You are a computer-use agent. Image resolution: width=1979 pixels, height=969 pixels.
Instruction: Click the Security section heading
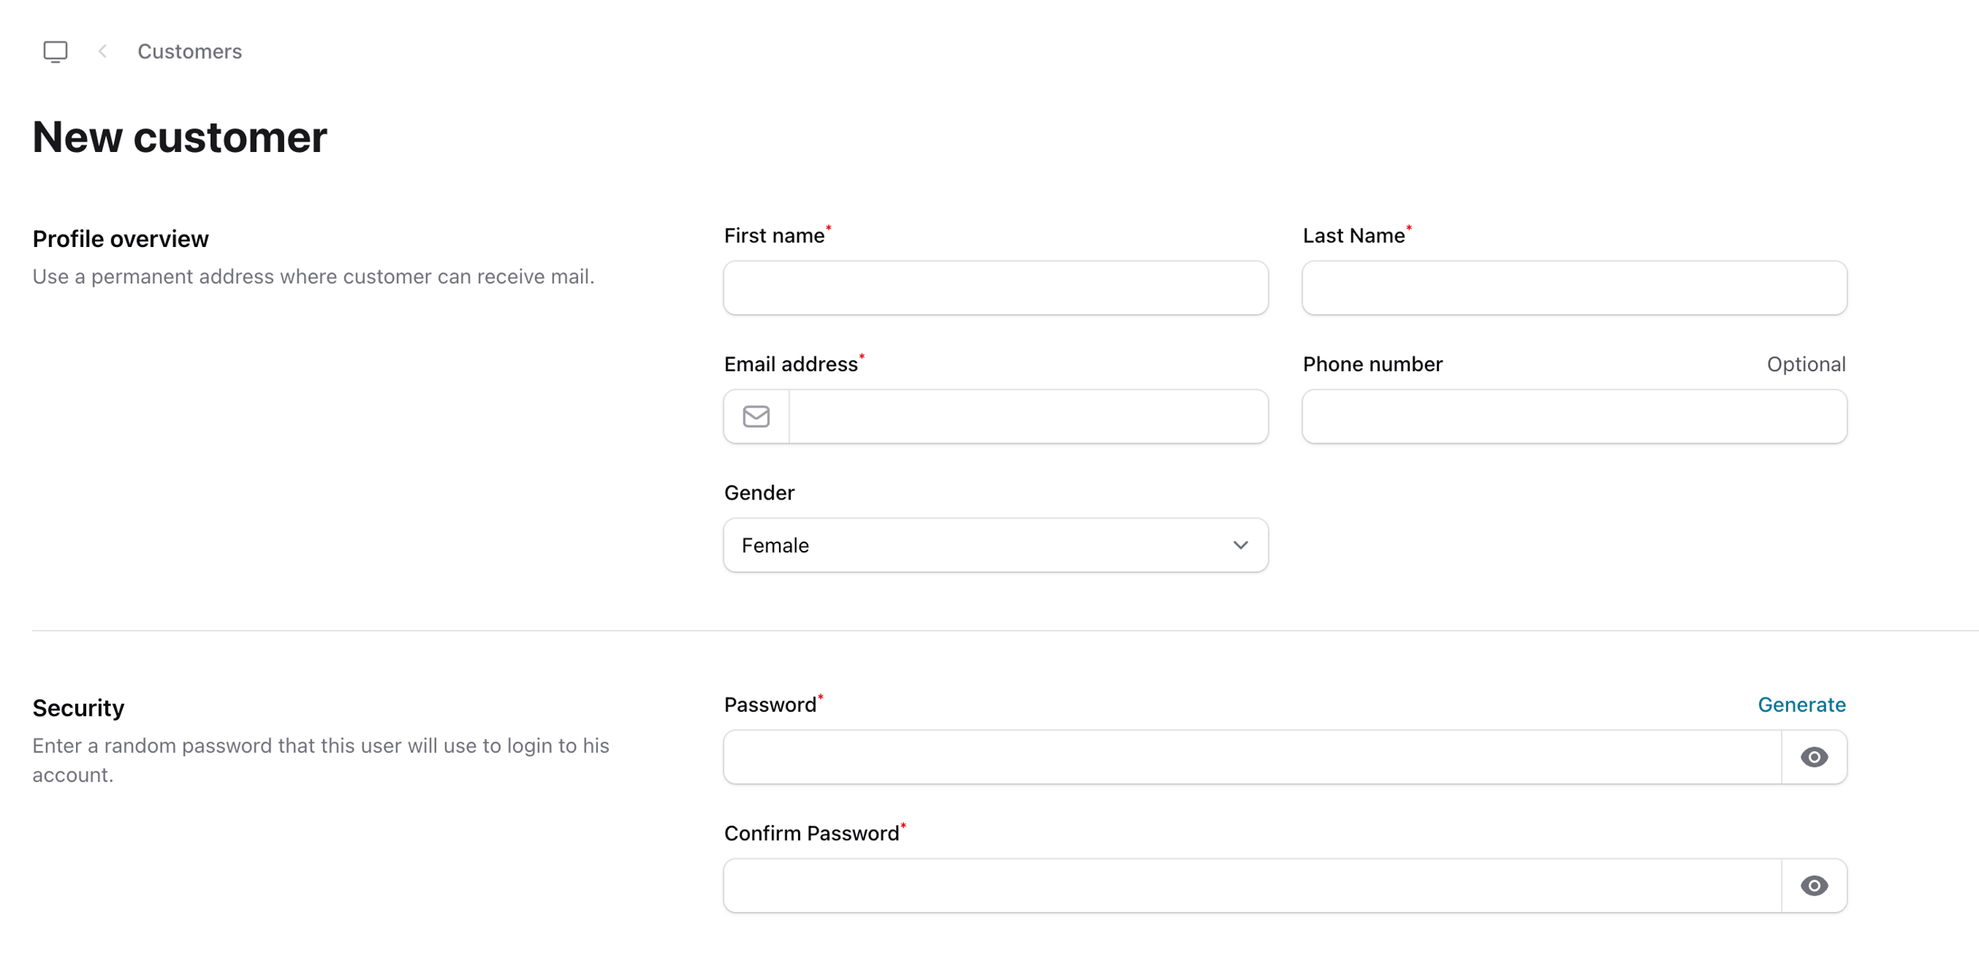point(78,708)
